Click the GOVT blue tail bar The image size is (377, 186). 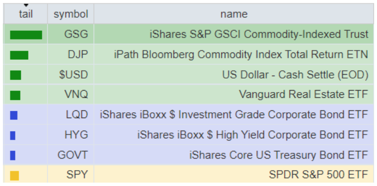[13, 155]
